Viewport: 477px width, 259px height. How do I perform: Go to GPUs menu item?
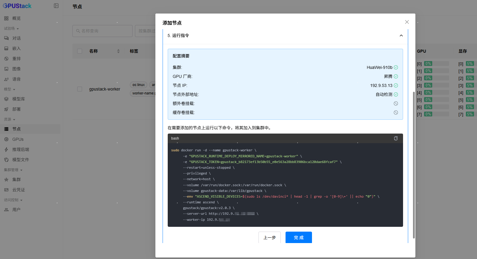30,139
